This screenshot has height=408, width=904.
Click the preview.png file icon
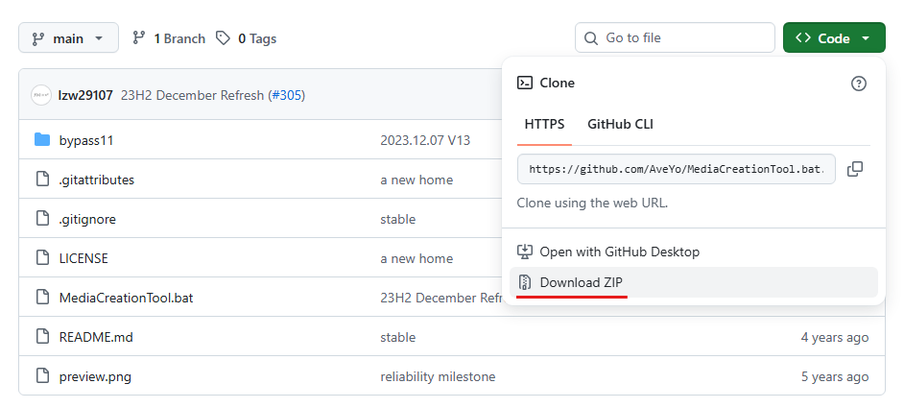click(x=42, y=375)
